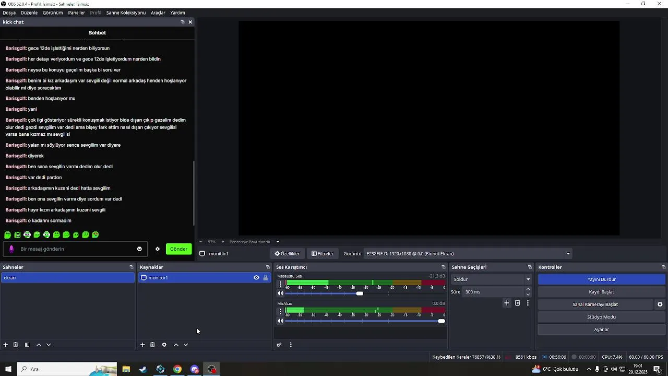
Task: Send chat message with Gönder button
Action: [178, 249]
